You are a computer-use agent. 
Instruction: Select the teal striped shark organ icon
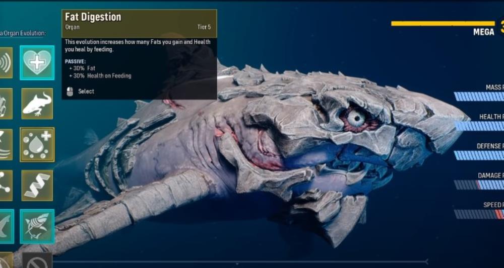point(37,226)
